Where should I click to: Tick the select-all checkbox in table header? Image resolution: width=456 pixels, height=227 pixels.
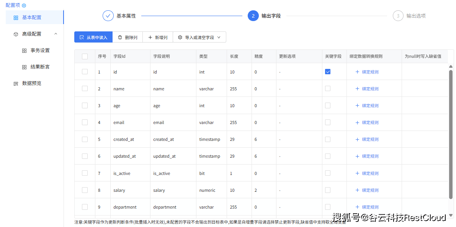tap(85, 56)
